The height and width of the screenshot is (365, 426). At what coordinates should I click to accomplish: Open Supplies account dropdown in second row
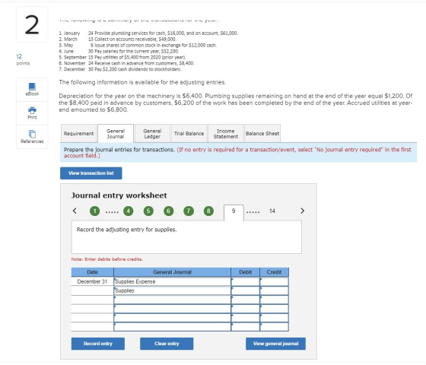(172, 290)
